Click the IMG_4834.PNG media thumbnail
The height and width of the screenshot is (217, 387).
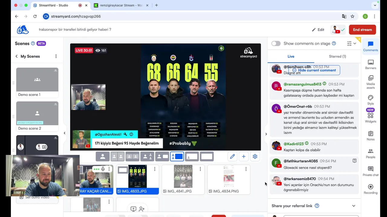coord(229,177)
